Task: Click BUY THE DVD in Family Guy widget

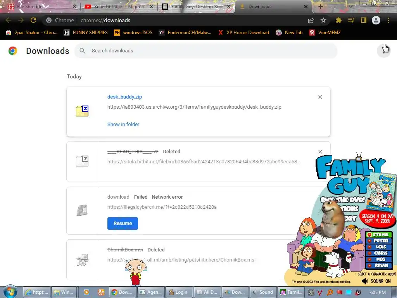Action: [342, 200]
